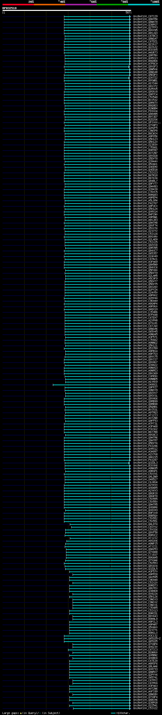Click the arrowhead beside UniRef100_Q9XGF3
Screen dimensions: 162x715
pyautogui.click(x=129, y=67)
